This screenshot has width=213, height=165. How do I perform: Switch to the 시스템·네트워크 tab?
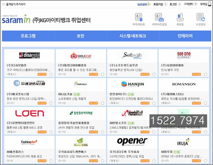click(133, 36)
